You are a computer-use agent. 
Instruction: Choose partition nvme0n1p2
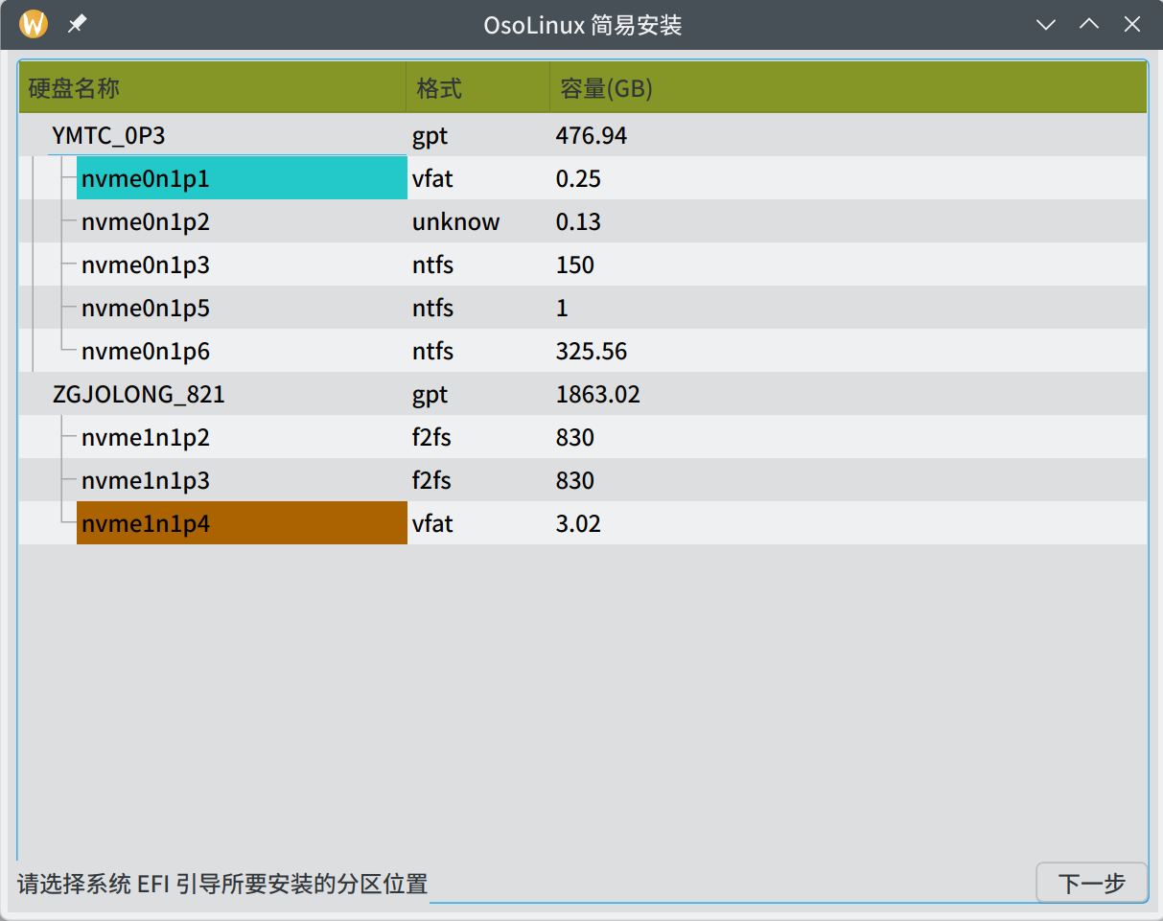tap(145, 222)
